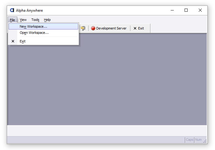Viewport: 215px width, 150px height.
Task: Click the yellow network toolbar icon
Action: (83, 28)
